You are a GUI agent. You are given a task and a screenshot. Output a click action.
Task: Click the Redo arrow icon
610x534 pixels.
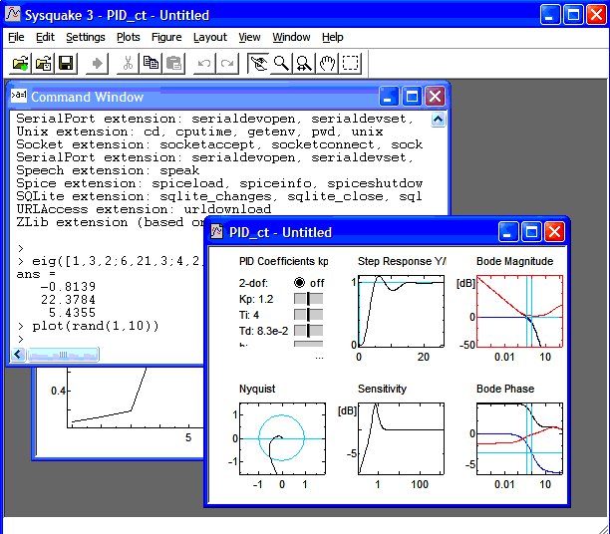pos(227,64)
